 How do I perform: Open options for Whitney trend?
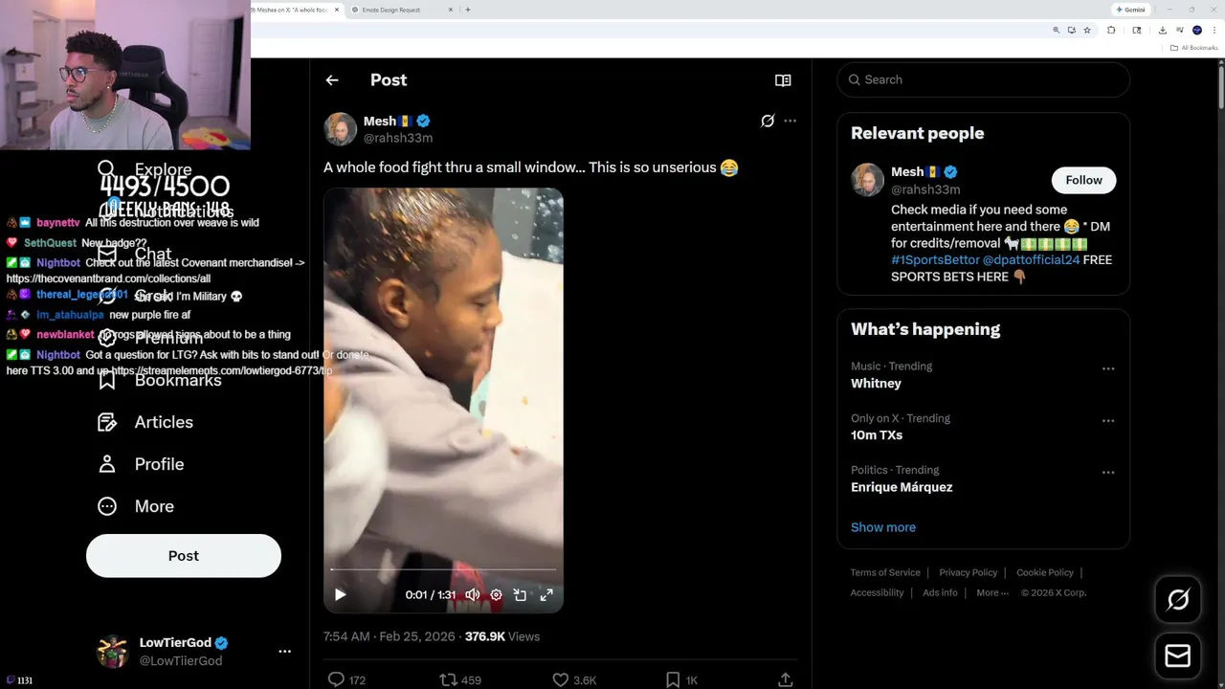[x=1107, y=368]
